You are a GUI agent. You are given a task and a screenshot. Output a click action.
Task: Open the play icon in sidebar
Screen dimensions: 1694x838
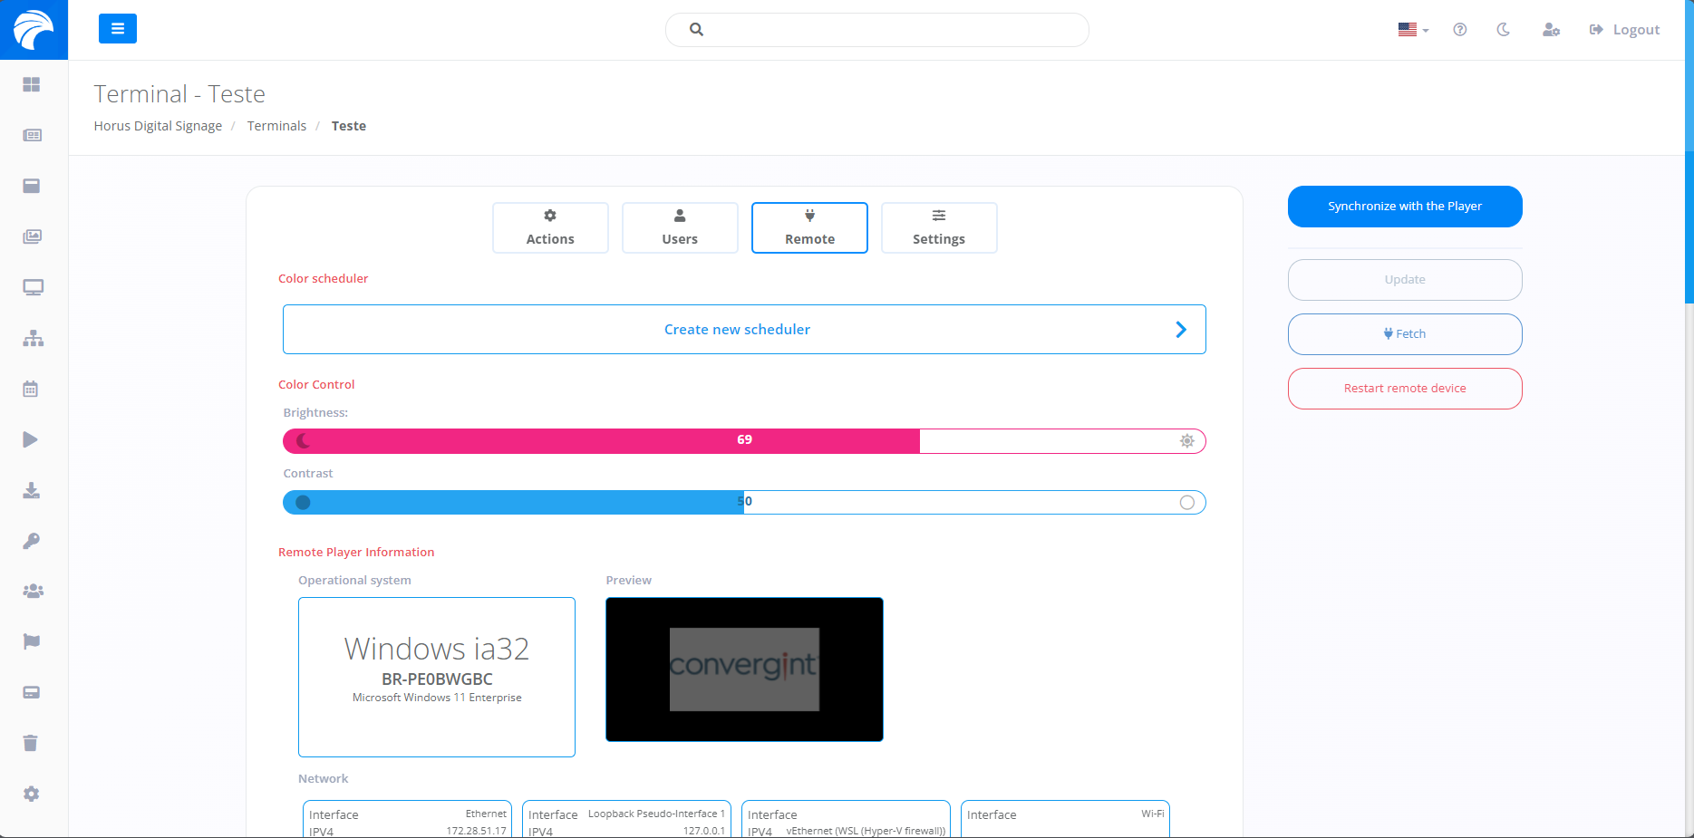coord(31,440)
